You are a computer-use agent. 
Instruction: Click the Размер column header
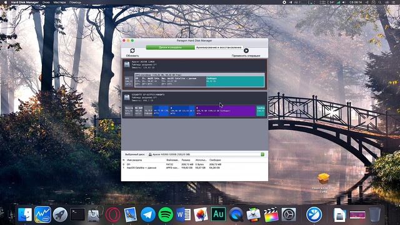pyautogui.click(x=186, y=160)
